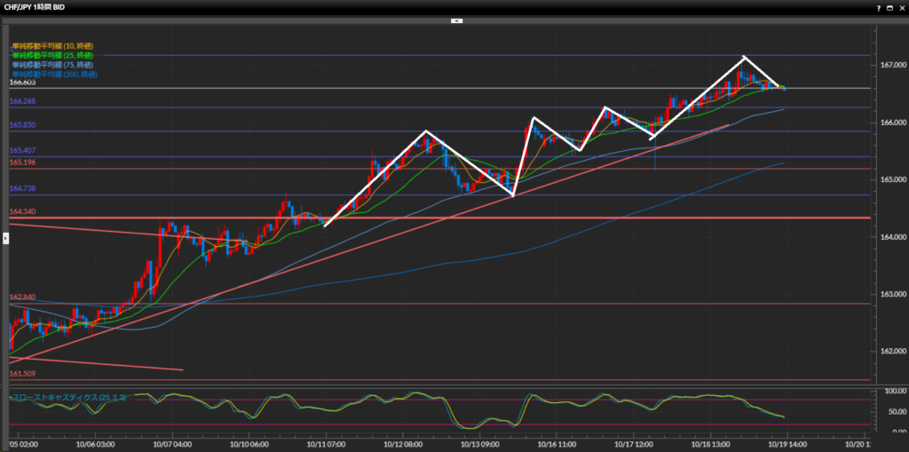
Task: Click the 165.196 red level label
Action: 23,163
